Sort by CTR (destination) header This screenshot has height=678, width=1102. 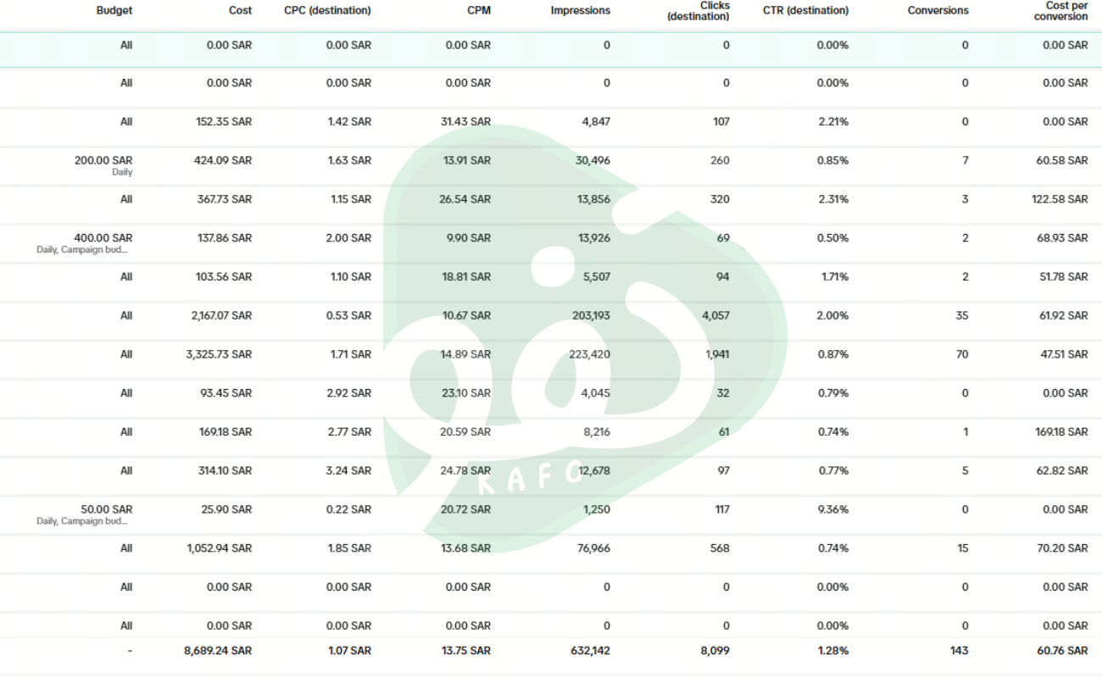(x=805, y=11)
